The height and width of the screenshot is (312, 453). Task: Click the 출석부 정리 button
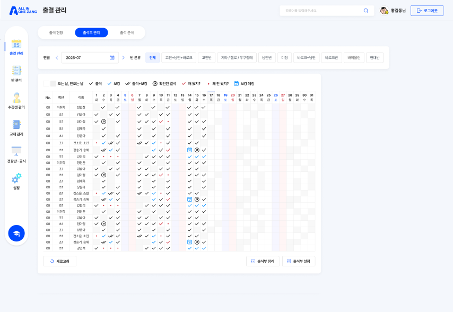263,261
